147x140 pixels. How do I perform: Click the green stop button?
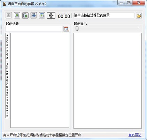[x=17, y=15]
